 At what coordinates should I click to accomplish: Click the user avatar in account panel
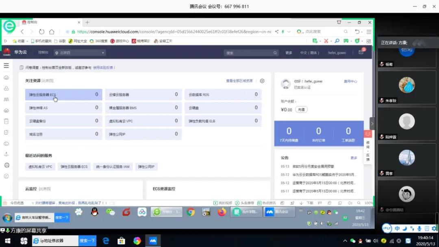(286, 84)
